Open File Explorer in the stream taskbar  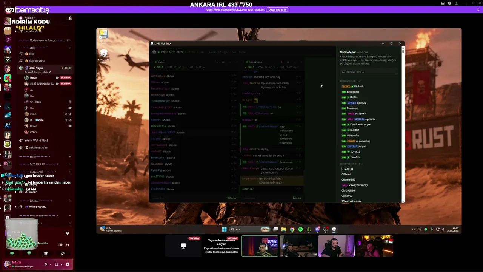pyautogui.click(x=284, y=229)
